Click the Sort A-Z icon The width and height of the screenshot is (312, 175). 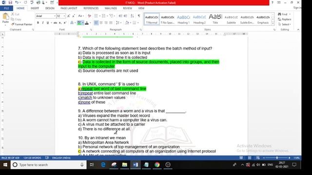[132, 16]
